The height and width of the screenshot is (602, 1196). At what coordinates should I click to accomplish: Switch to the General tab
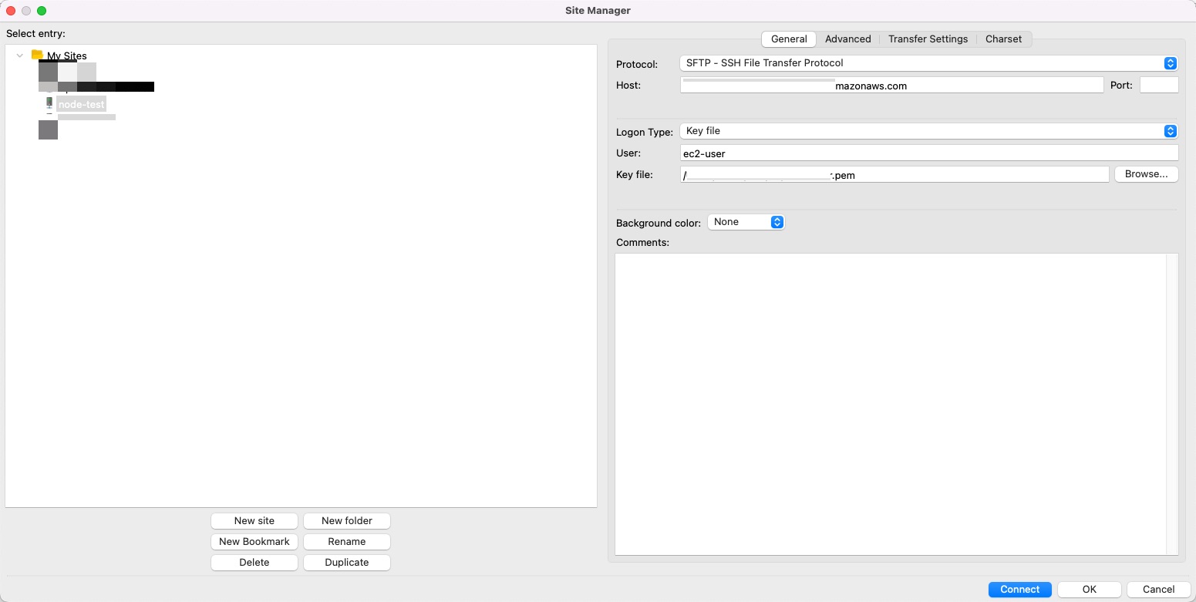pyautogui.click(x=789, y=39)
